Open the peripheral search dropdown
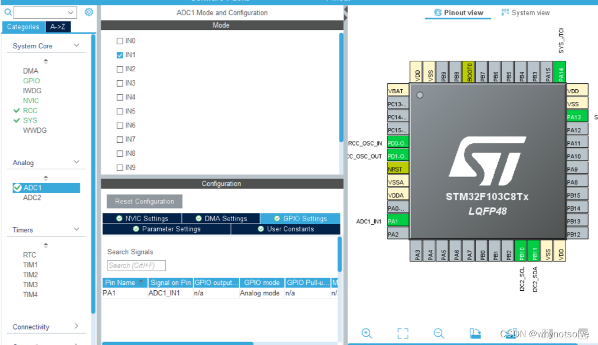 71,12
